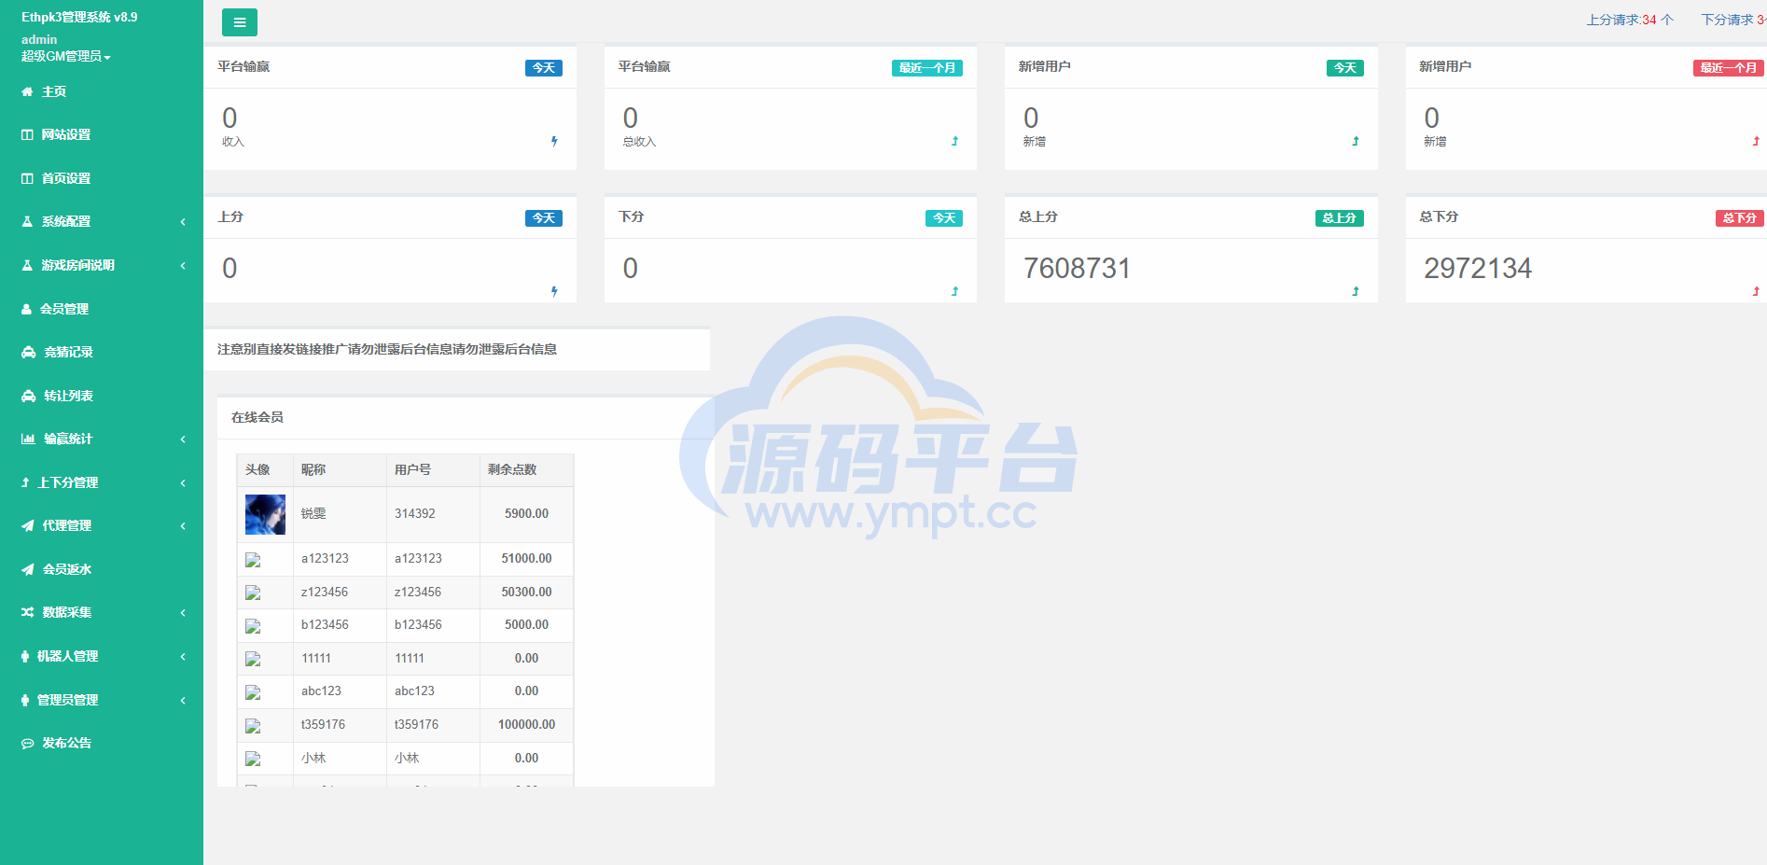Expand the 机器人管理 chevron arrow

183,656
